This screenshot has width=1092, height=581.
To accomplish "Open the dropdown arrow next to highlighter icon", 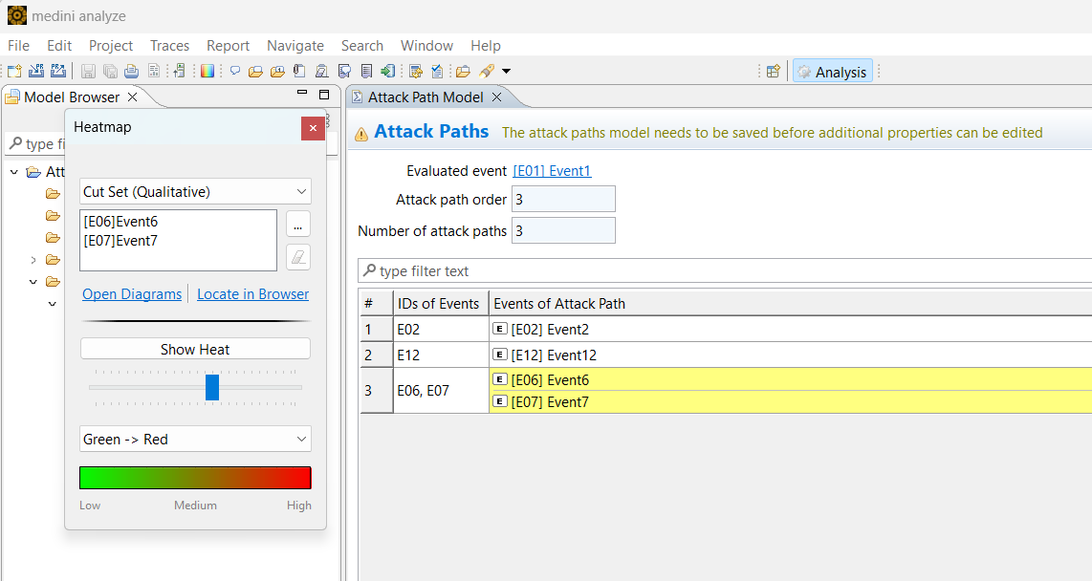I will click(506, 71).
